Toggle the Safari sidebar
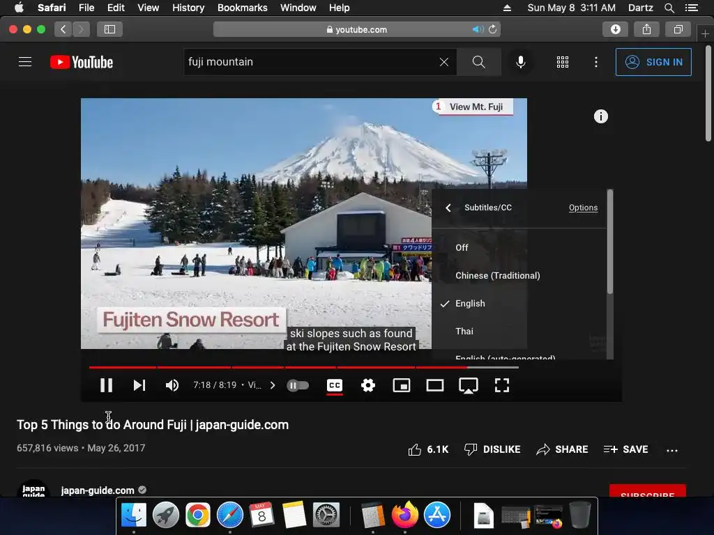Image resolution: width=714 pixels, height=535 pixels. click(x=109, y=29)
